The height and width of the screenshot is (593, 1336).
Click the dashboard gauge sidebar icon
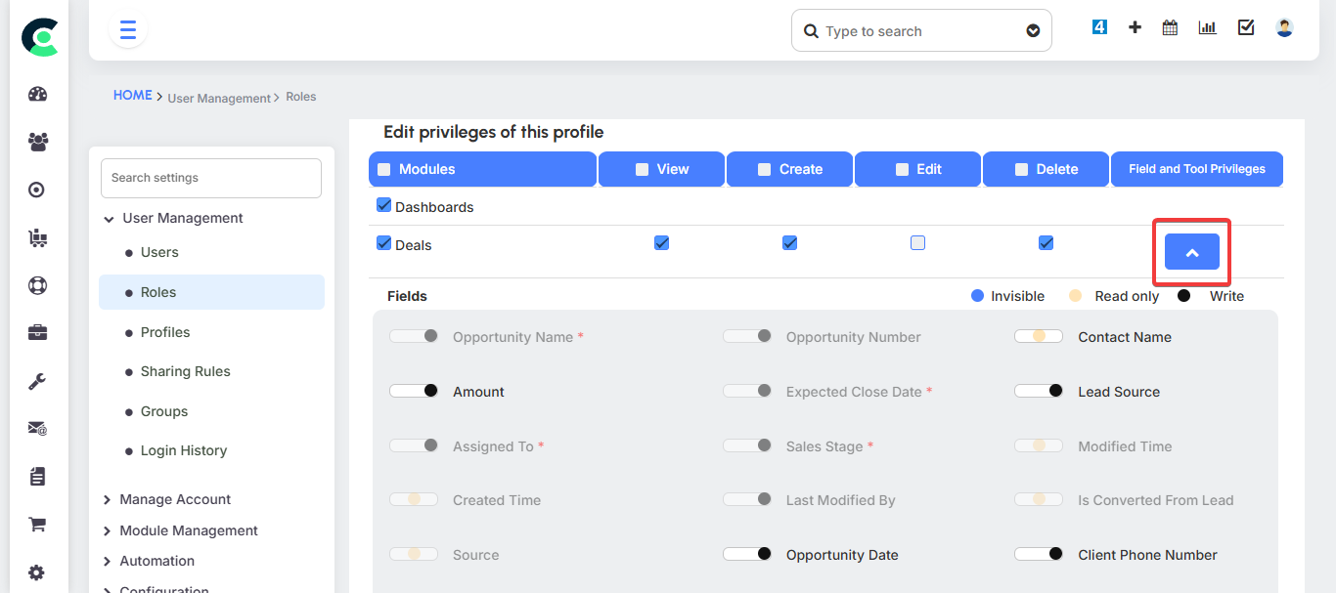[x=38, y=95]
